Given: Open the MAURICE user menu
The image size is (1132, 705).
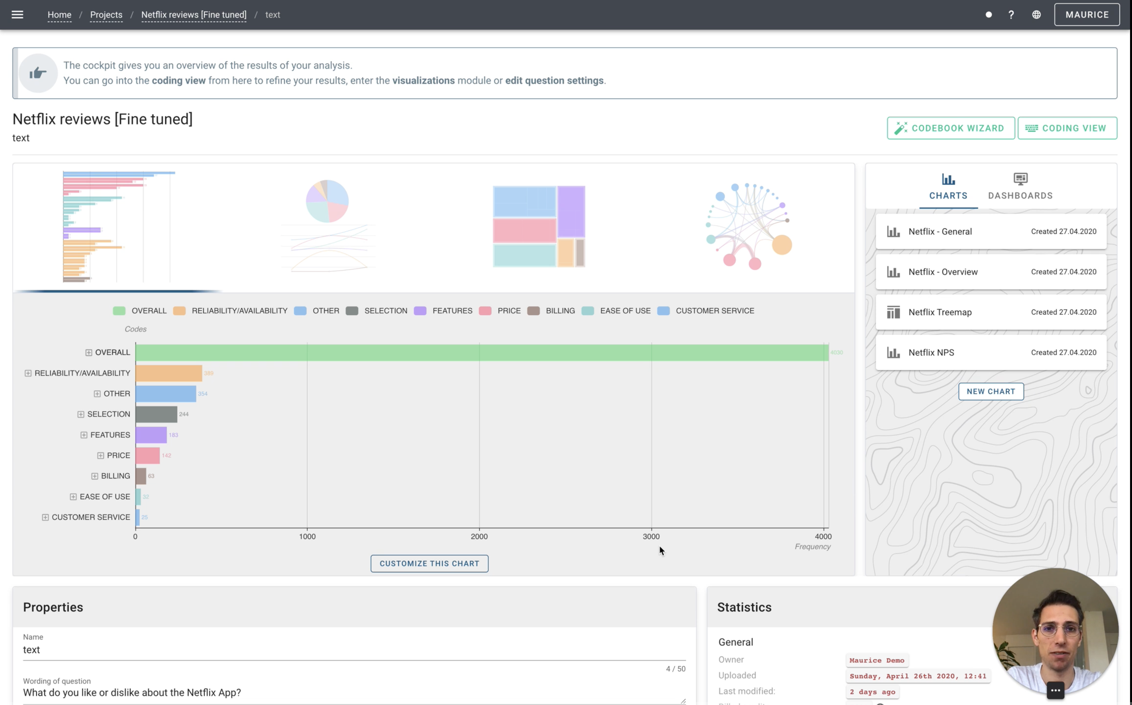Looking at the screenshot, I should 1087,14.
